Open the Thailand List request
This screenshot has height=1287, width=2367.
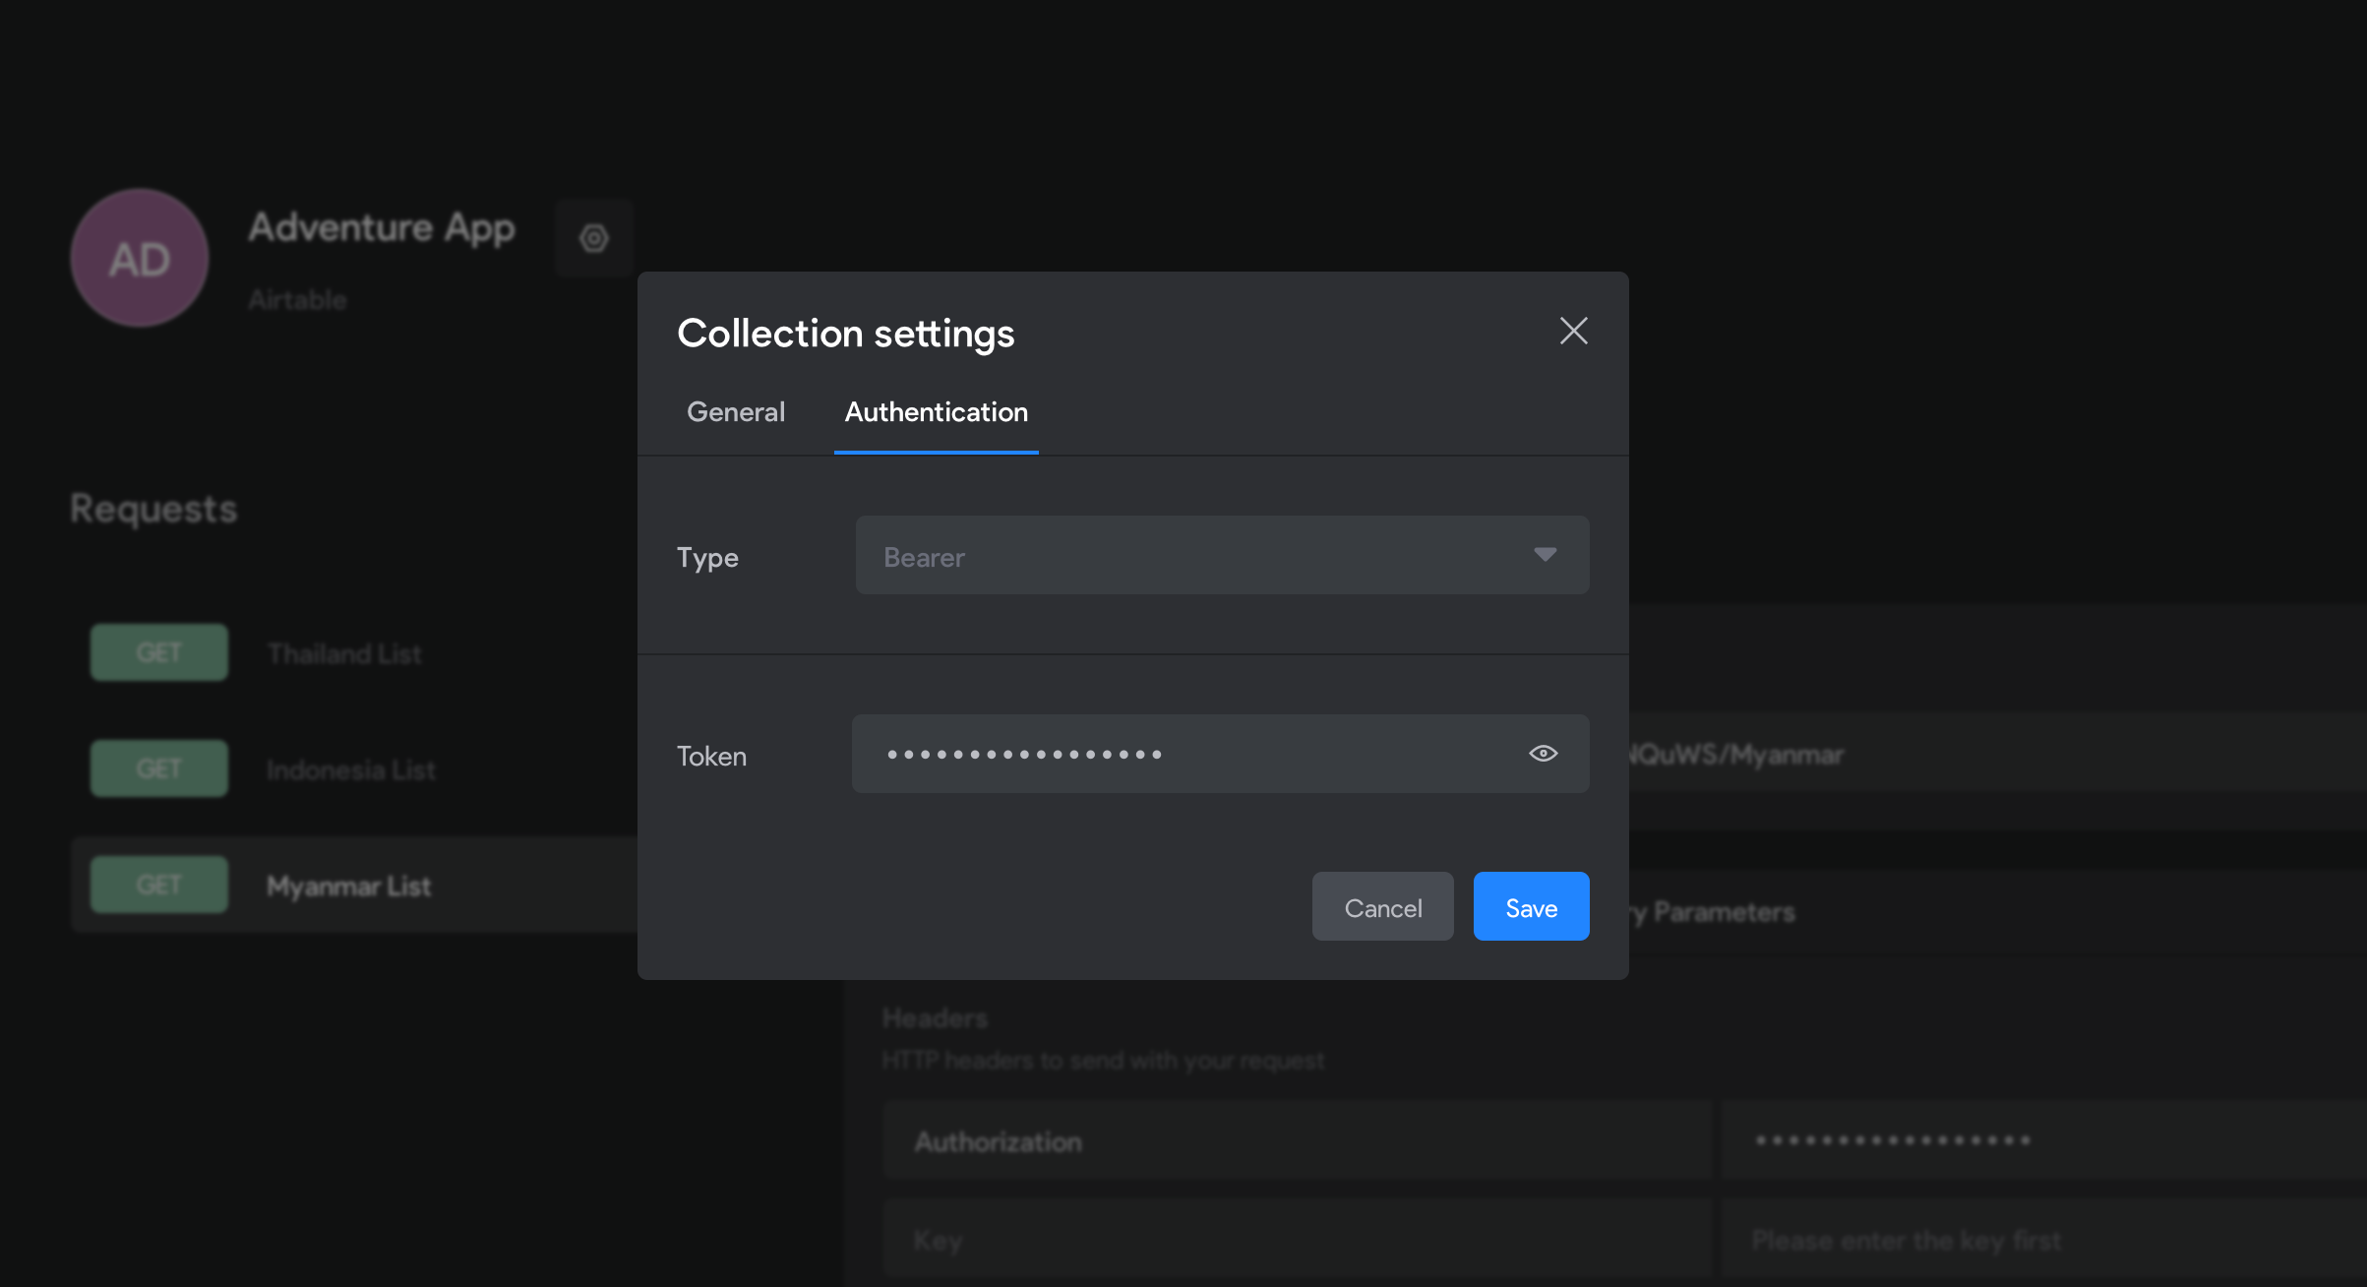pos(344,653)
